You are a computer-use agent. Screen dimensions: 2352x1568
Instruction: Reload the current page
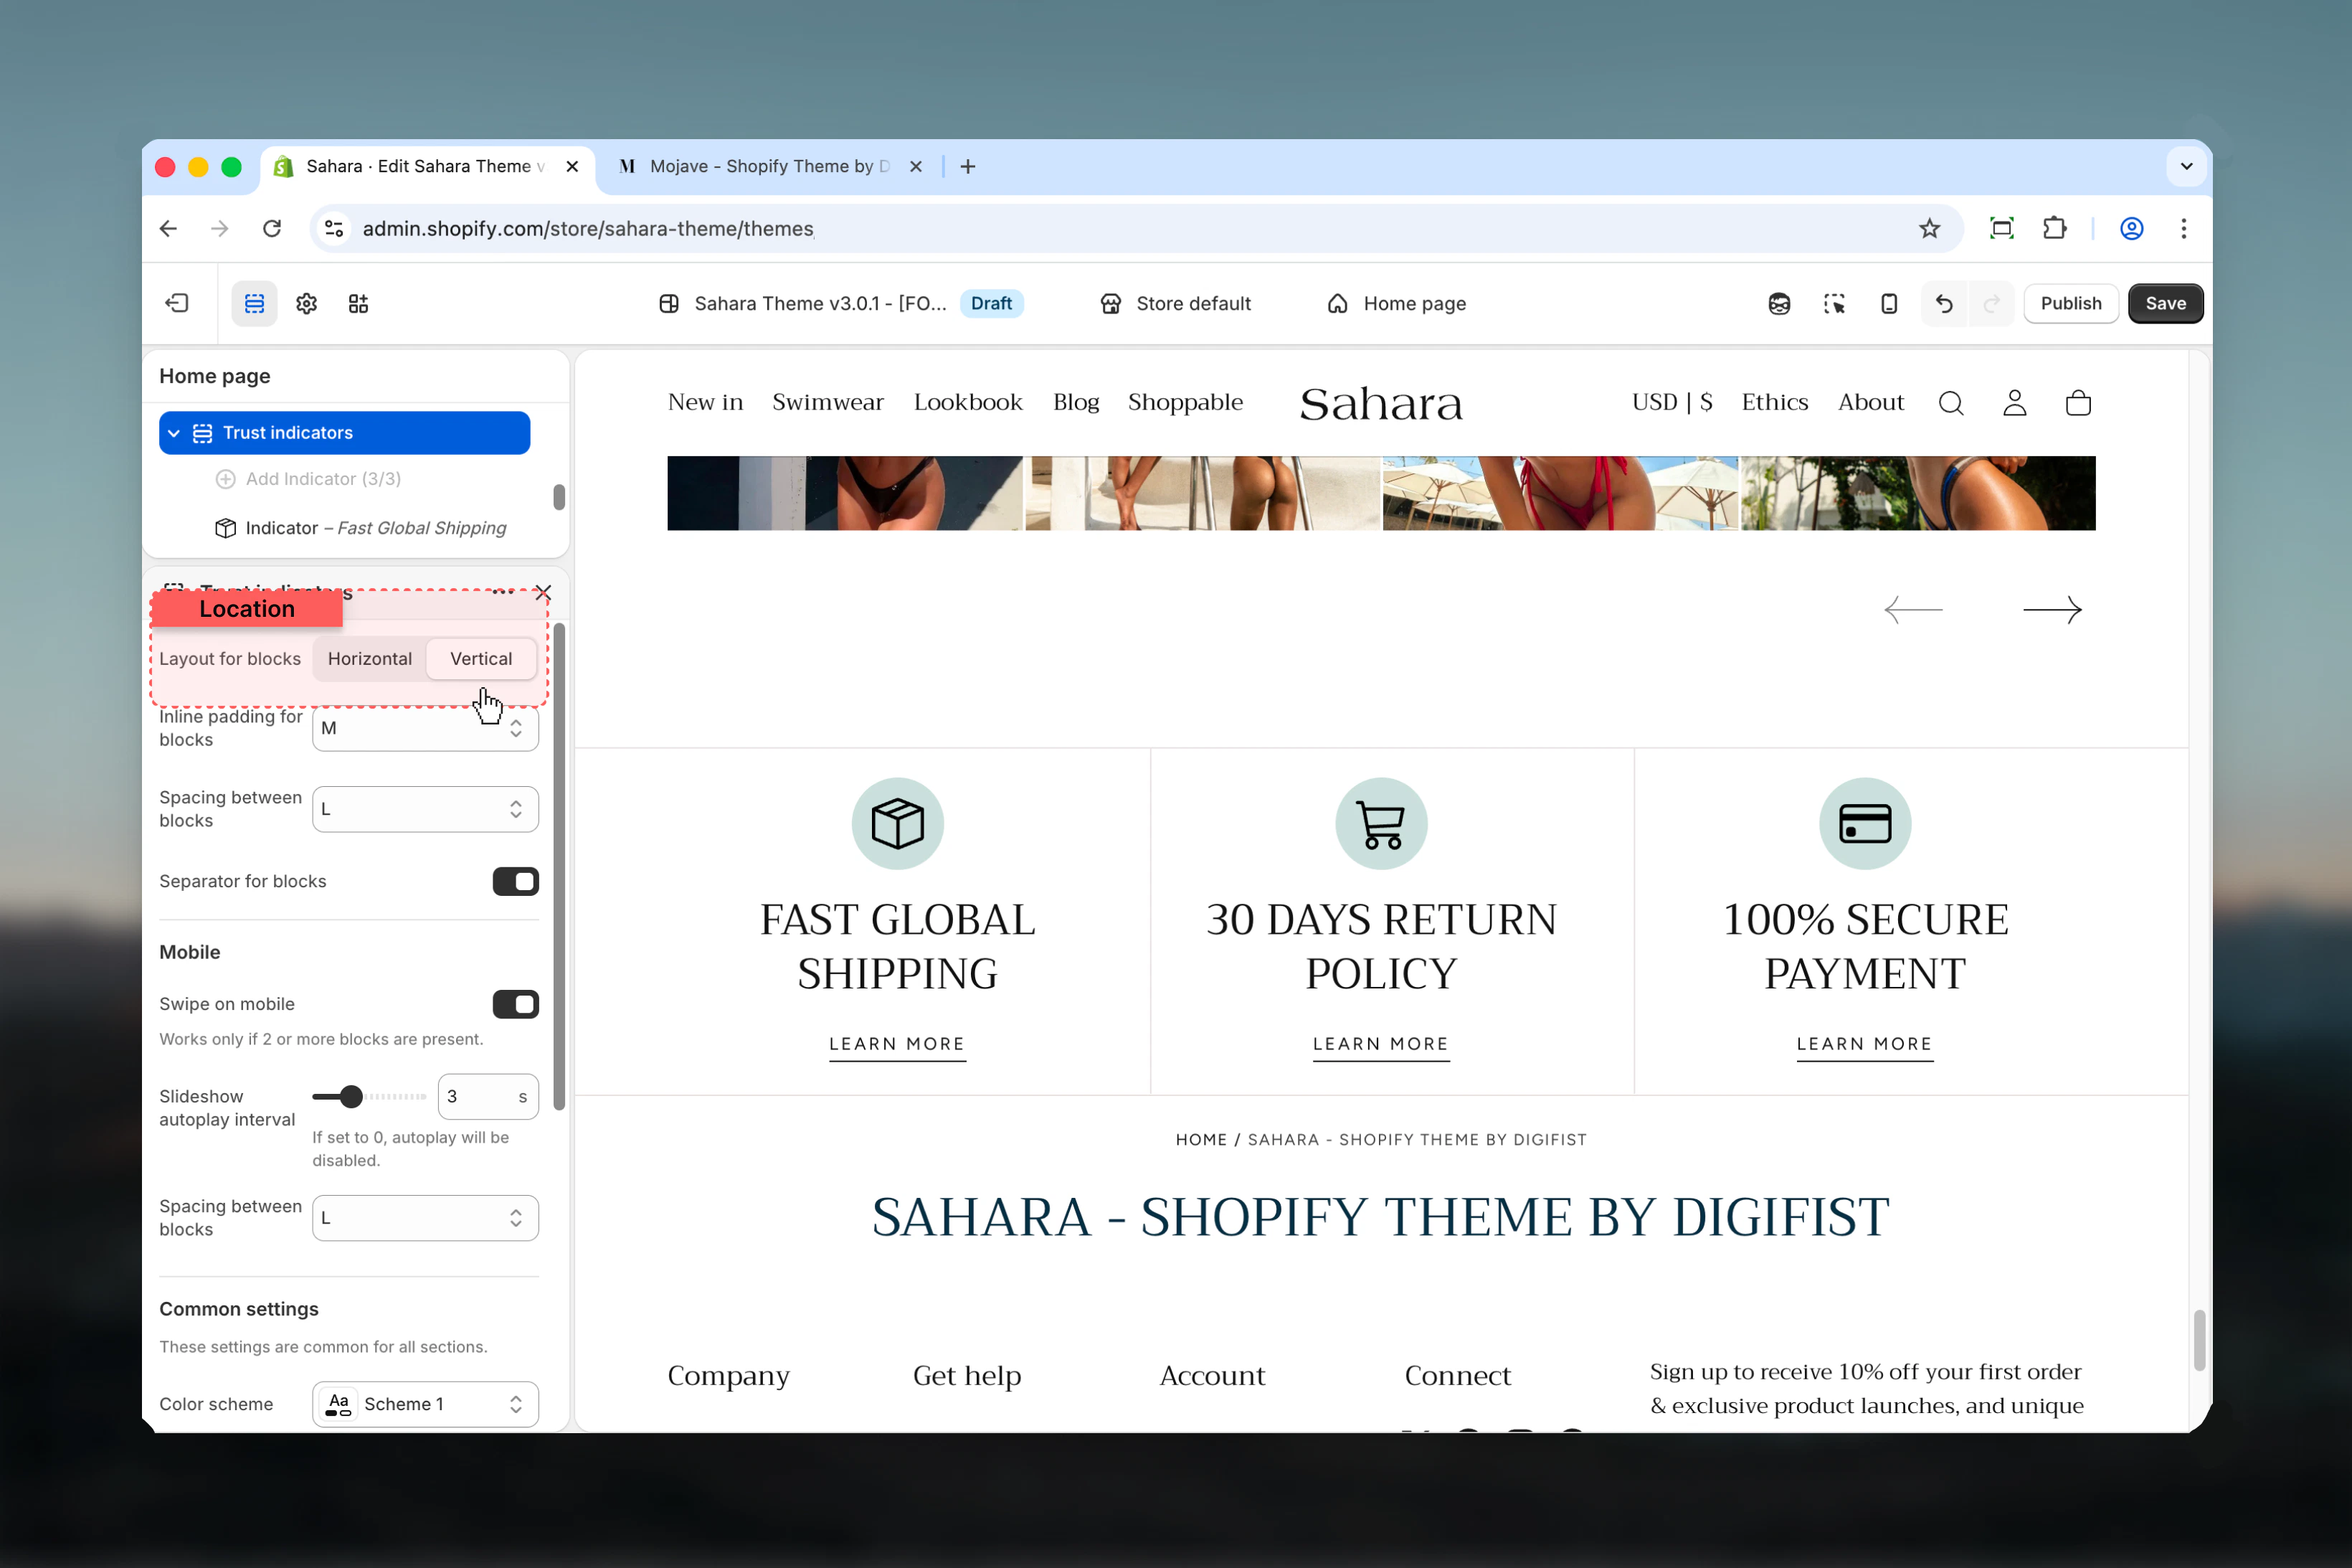coord(272,229)
